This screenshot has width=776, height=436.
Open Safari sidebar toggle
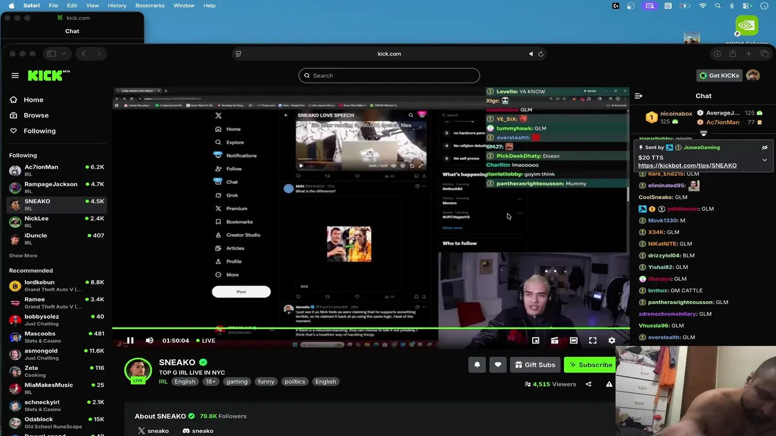coord(52,53)
